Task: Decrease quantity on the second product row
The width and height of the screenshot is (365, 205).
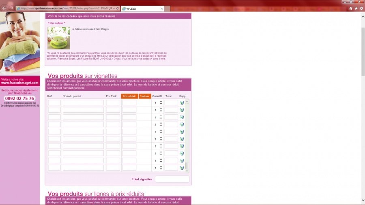Action: [161, 111]
